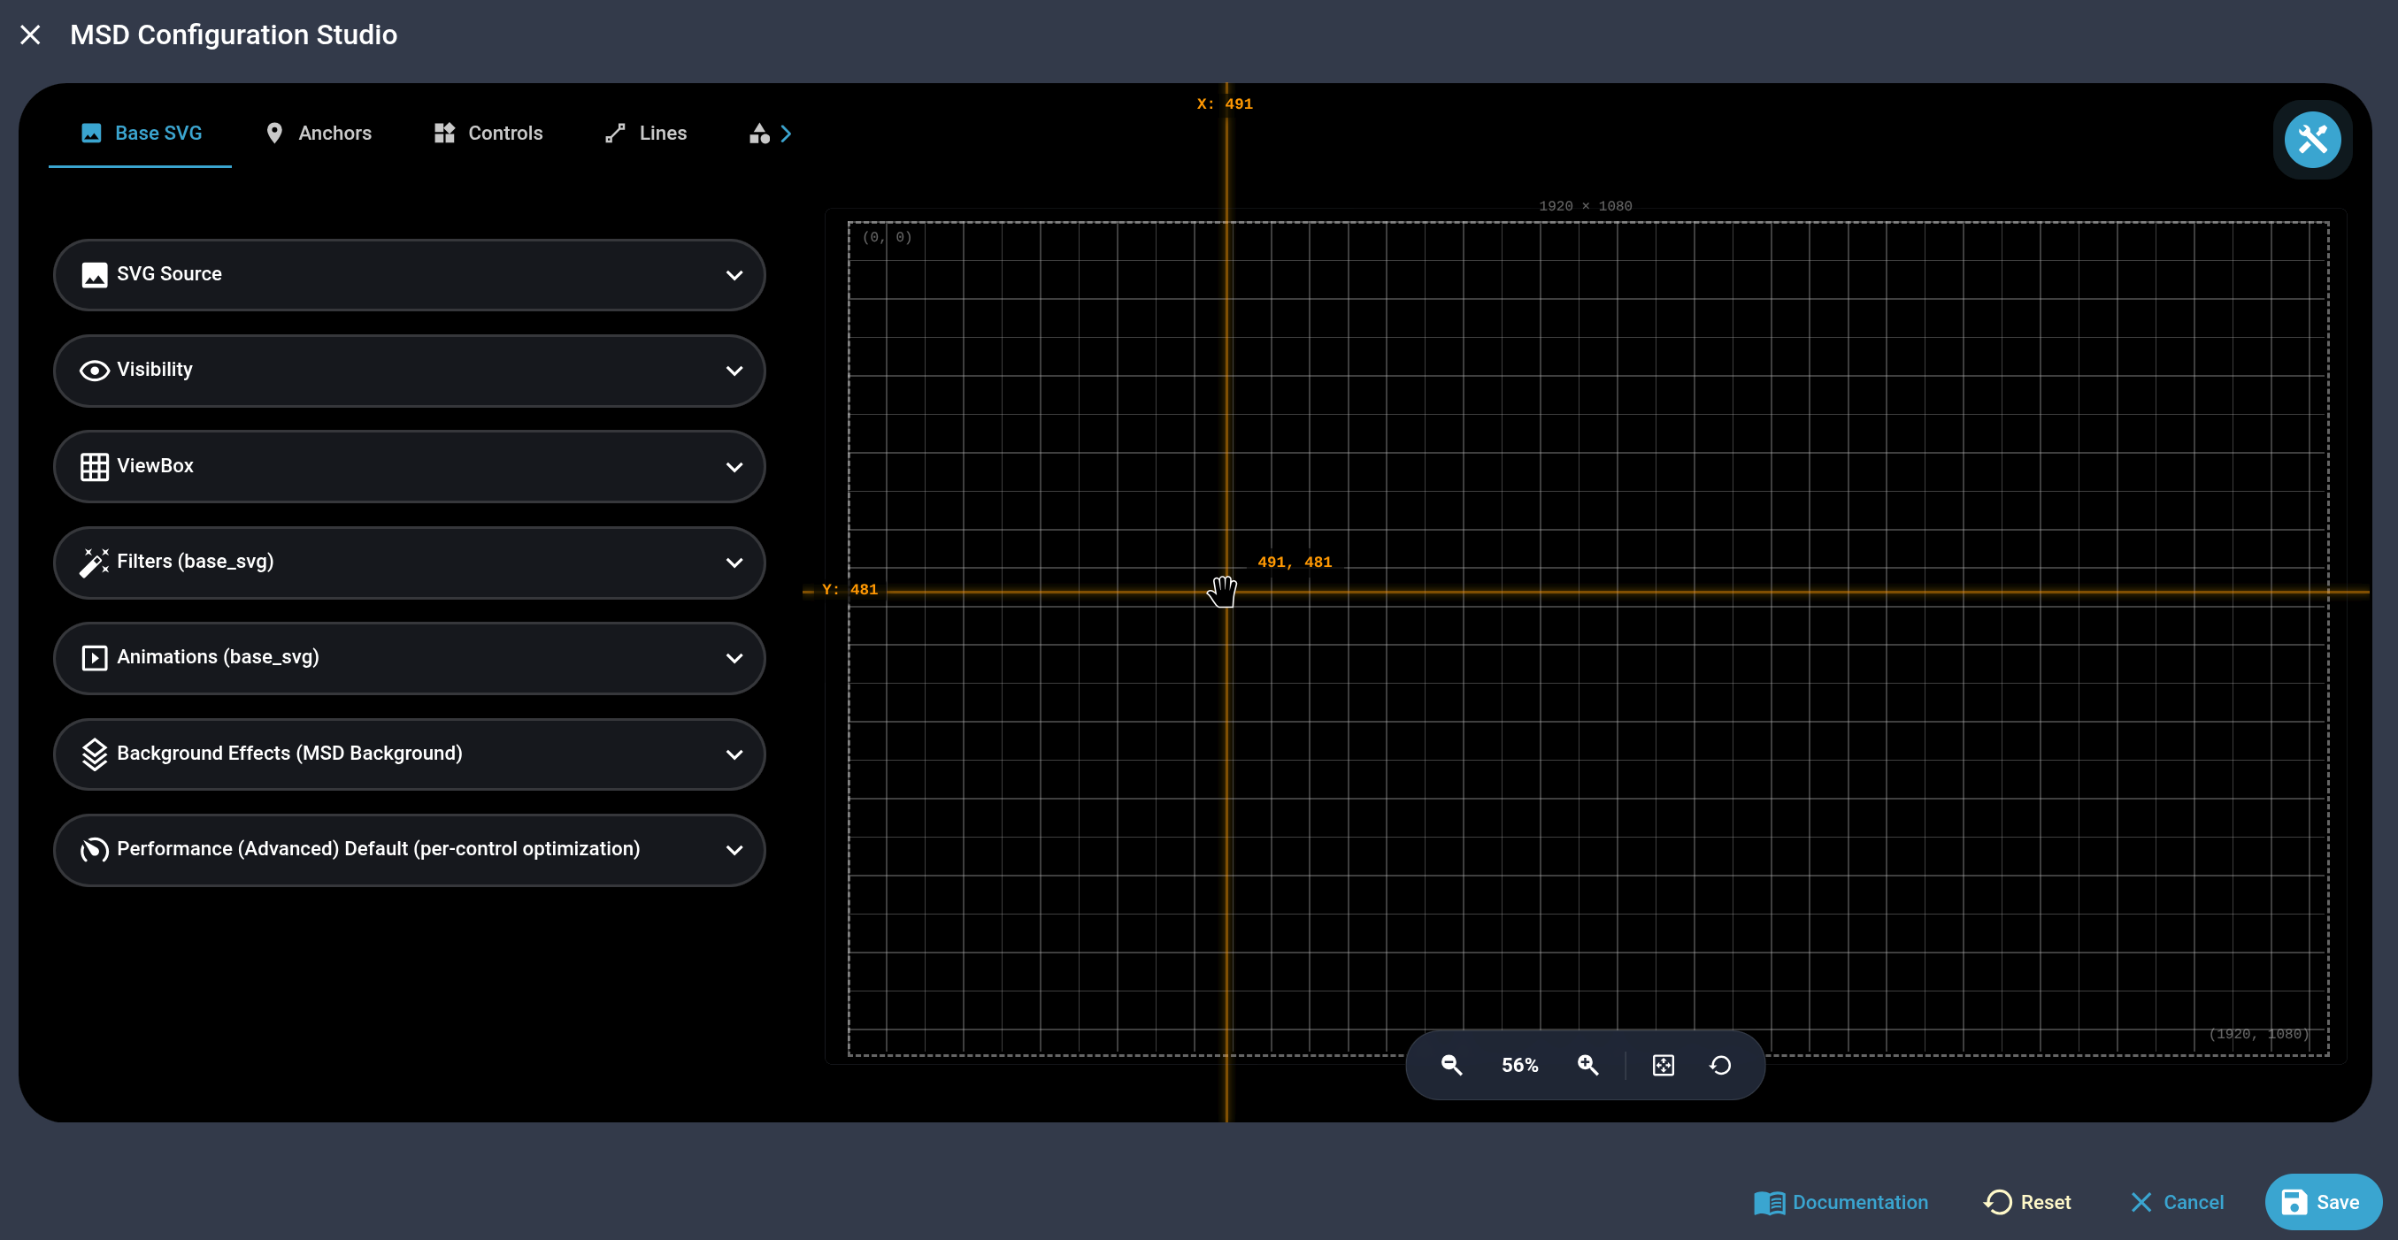This screenshot has width=2398, height=1240.
Task: Select the shapes icon tab
Action: 759,133
